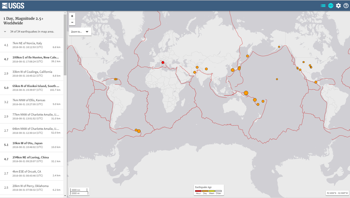Open the 'Zoom to...' dropdown

[x=80, y=32]
